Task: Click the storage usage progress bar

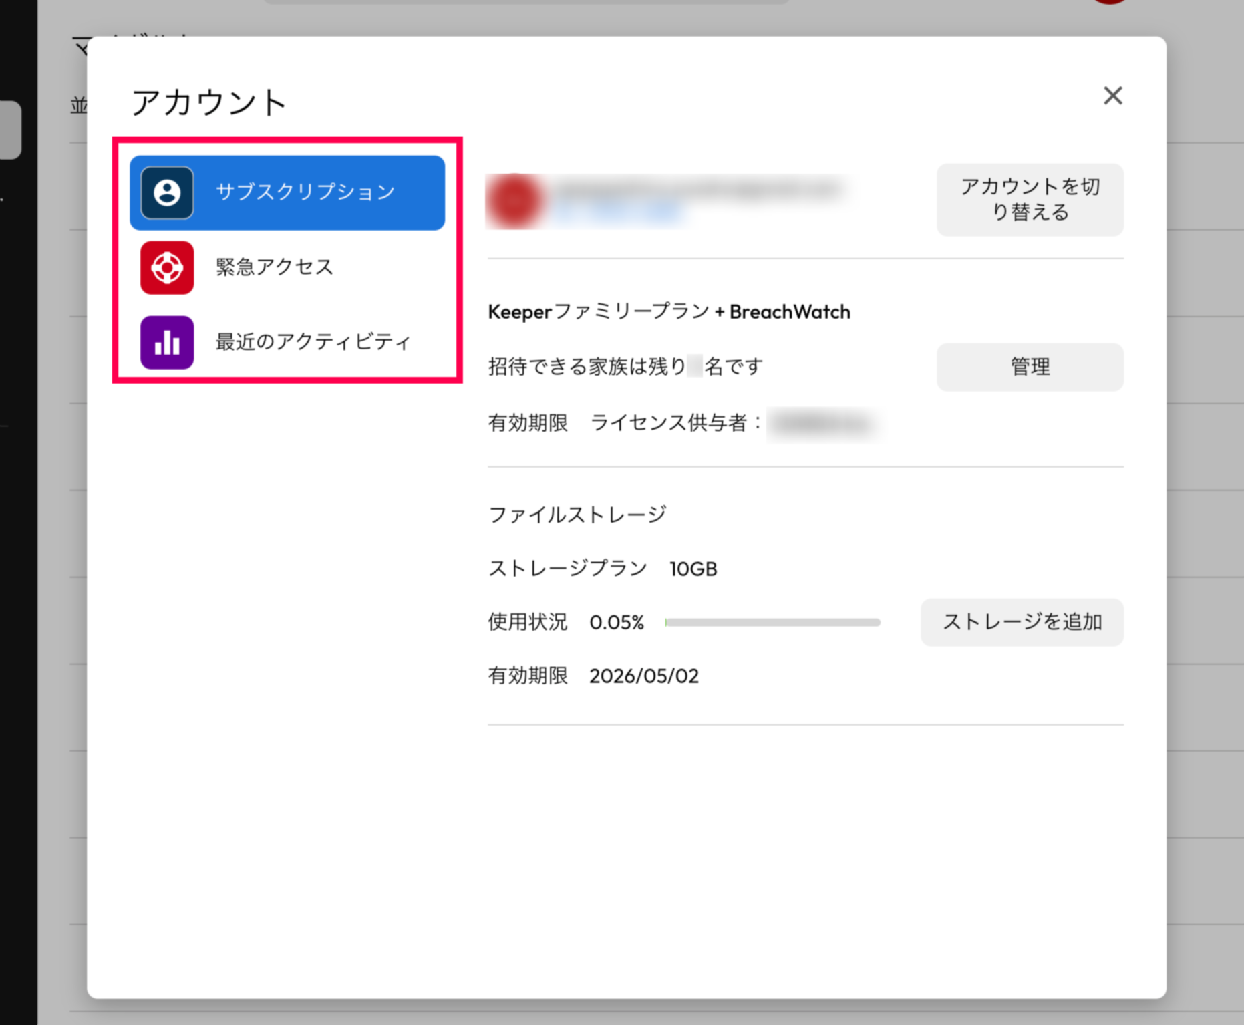Action: click(x=772, y=623)
